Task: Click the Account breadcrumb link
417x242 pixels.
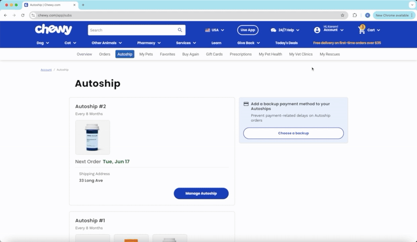Action: 46,70
